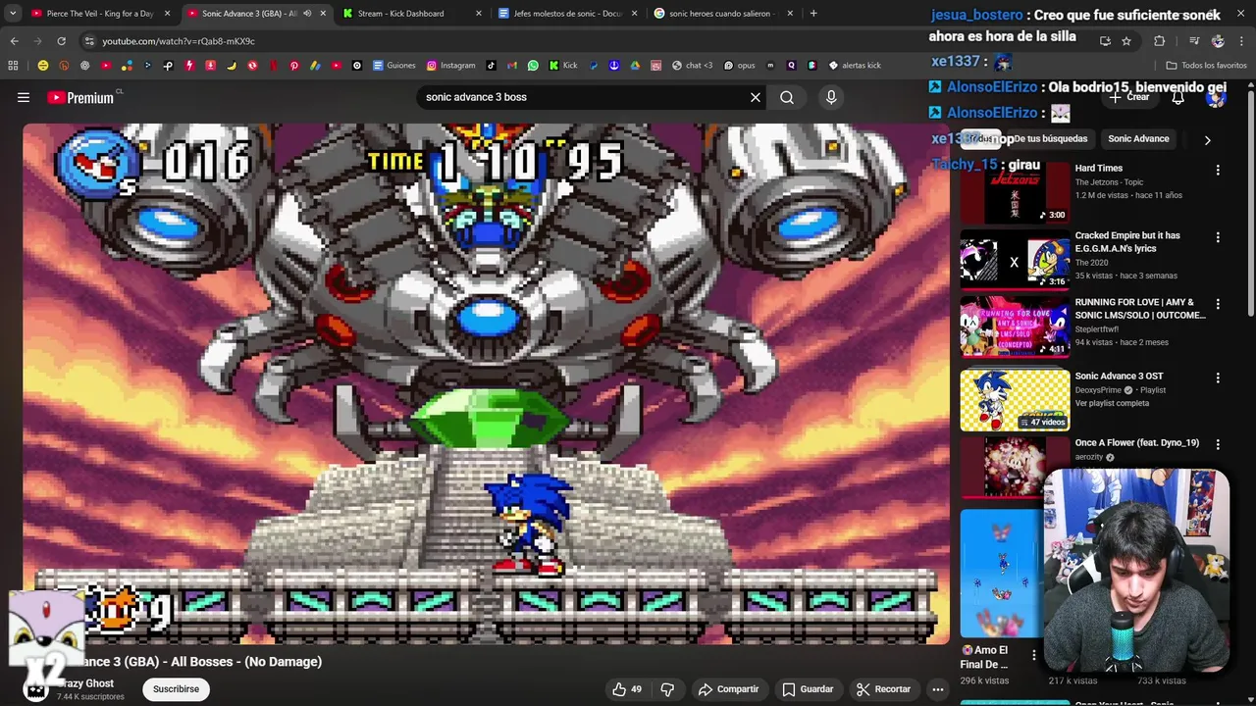
Task: Open the RUNNING FOR LOVE video thumbnail
Action: click(1015, 328)
